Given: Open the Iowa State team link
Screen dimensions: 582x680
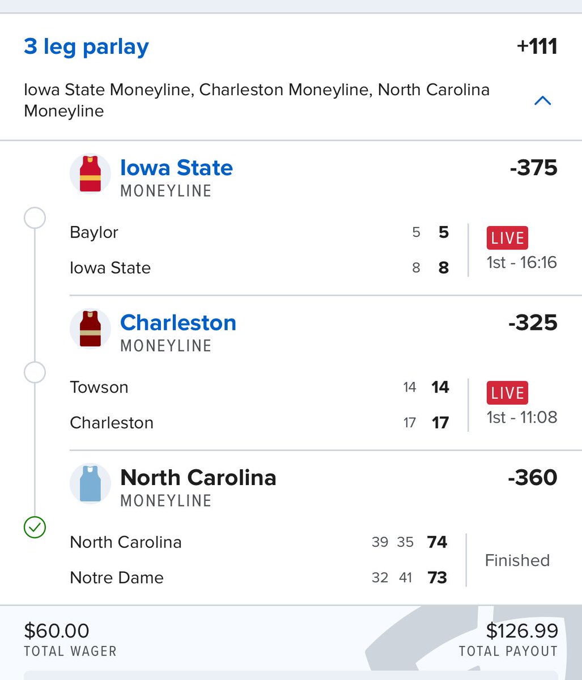Looking at the screenshot, I should 176,168.
